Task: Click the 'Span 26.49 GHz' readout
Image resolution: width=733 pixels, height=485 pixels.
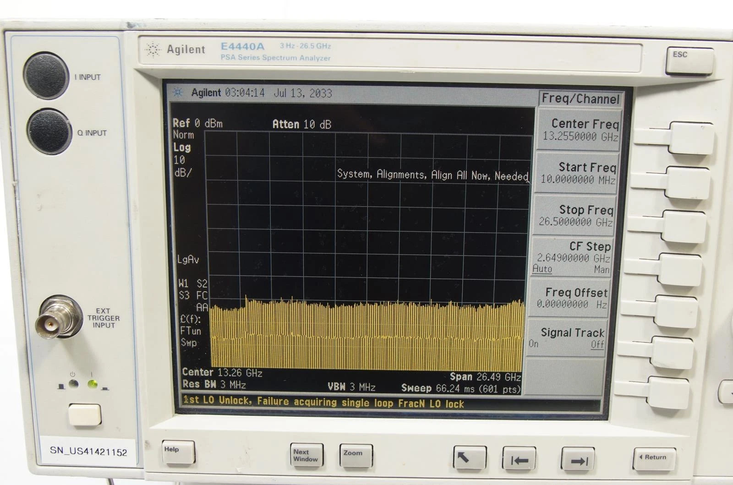Action: pyautogui.click(x=485, y=377)
